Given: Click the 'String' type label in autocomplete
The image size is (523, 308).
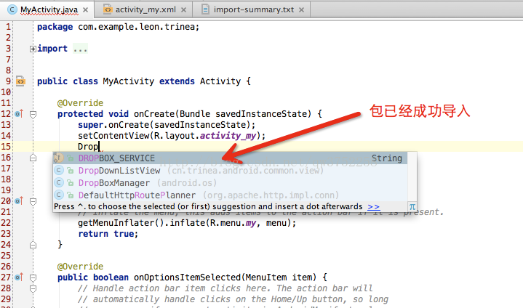Looking at the screenshot, I should tap(387, 158).
